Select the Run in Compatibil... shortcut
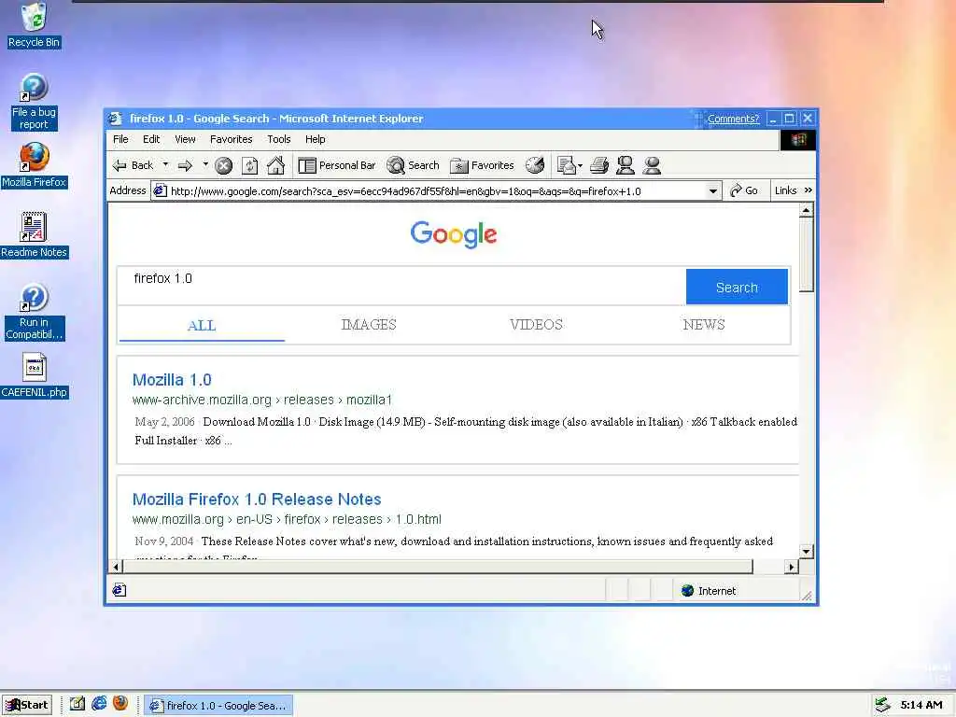 [35, 312]
